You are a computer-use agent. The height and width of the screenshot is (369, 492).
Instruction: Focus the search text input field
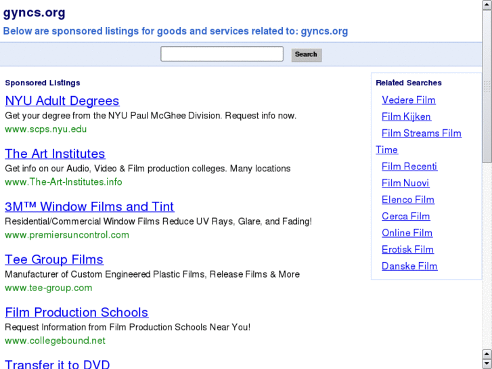coord(221,54)
